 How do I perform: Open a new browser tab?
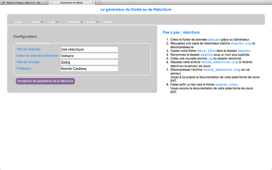98,2
